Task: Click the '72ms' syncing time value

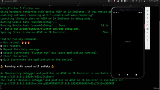Action: [x=105, y=32]
